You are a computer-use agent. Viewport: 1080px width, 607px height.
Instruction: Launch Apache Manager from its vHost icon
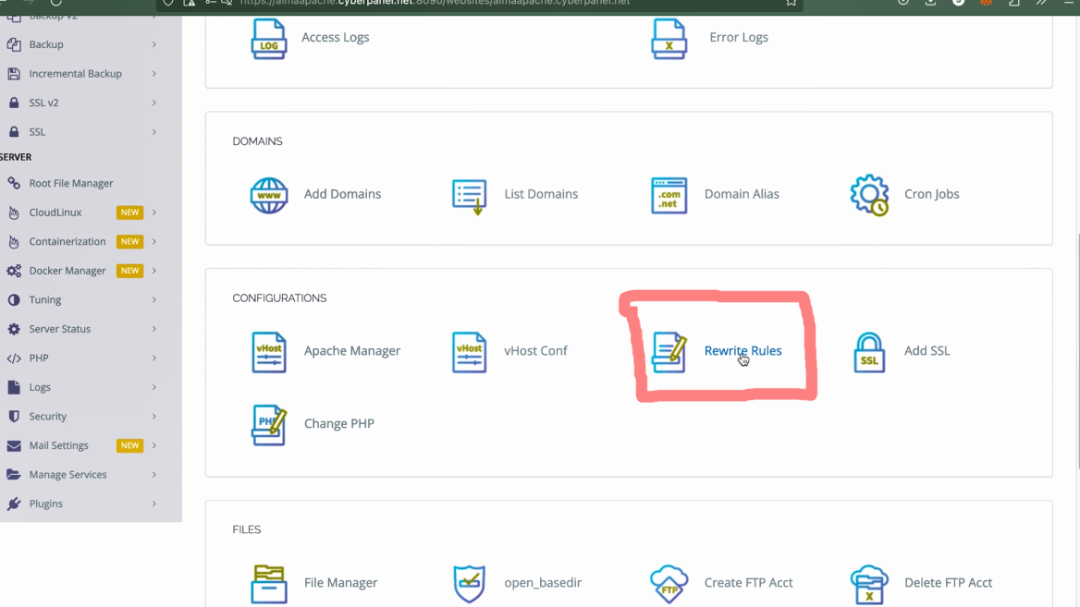pyautogui.click(x=269, y=352)
